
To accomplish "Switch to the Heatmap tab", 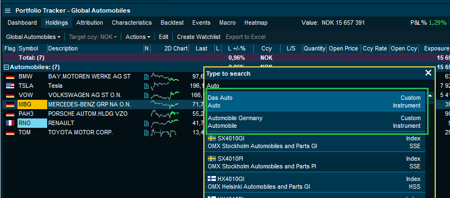I will coord(256,22).
